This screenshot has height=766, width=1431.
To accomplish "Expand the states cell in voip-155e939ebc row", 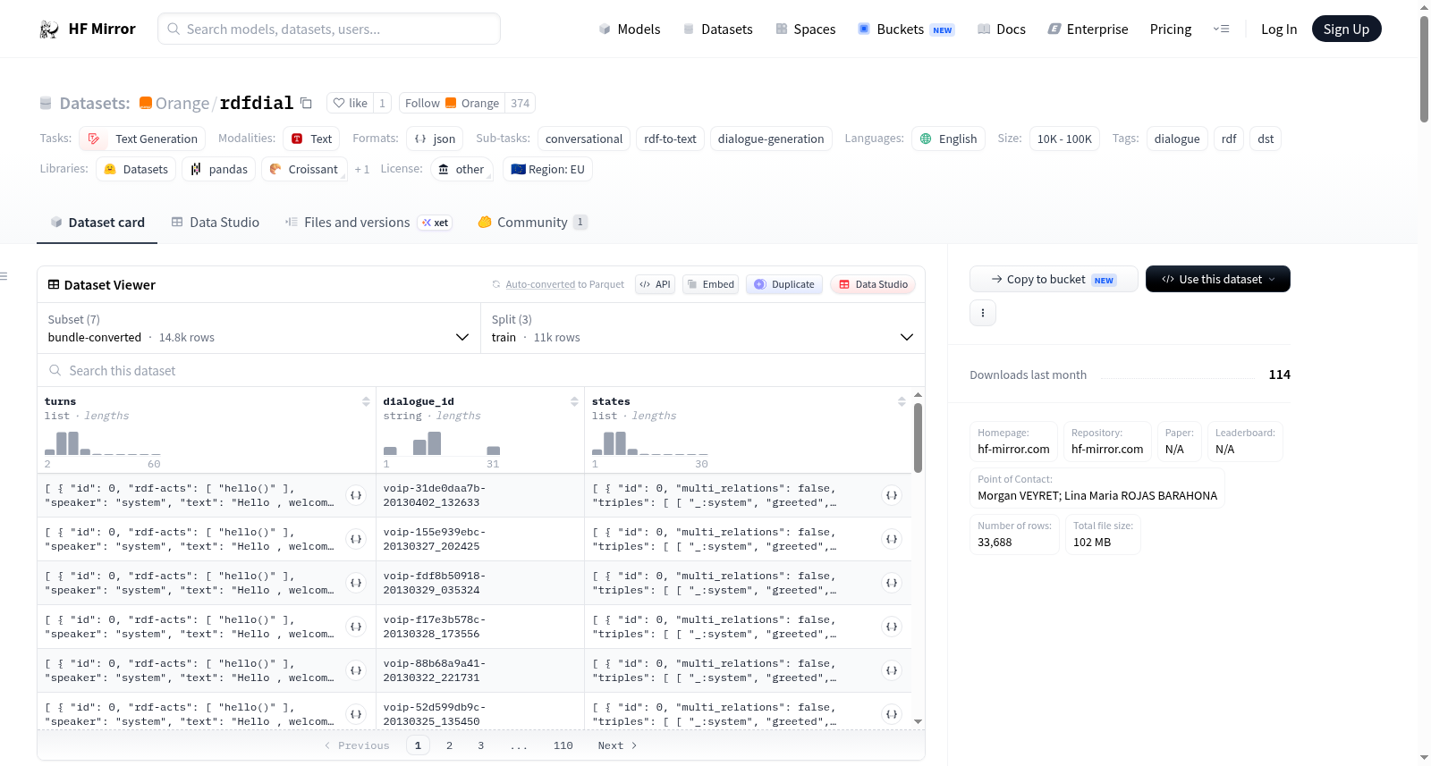I will coord(892,539).
